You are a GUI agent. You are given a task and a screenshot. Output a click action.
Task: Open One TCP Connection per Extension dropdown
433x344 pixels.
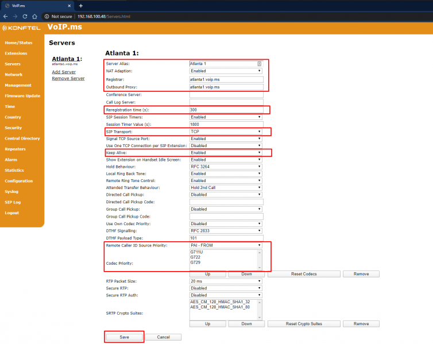point(226,145)
